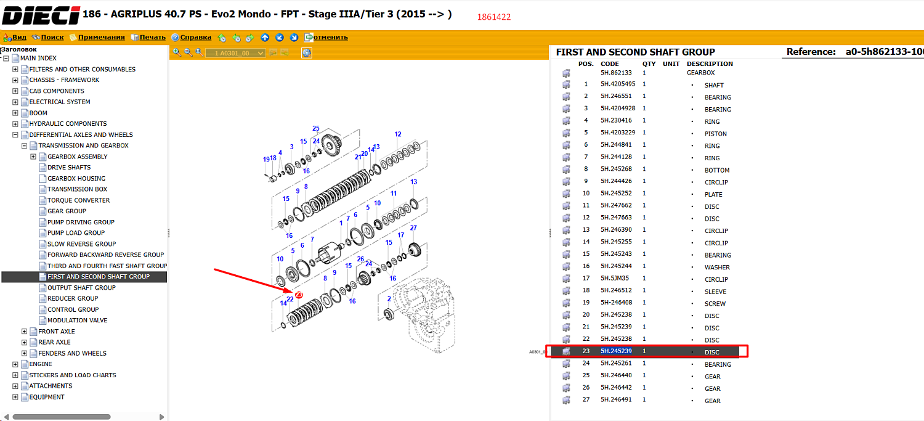Click part icon for position 18 SLEEVE

pyautogui.click(x=566, y=291)
